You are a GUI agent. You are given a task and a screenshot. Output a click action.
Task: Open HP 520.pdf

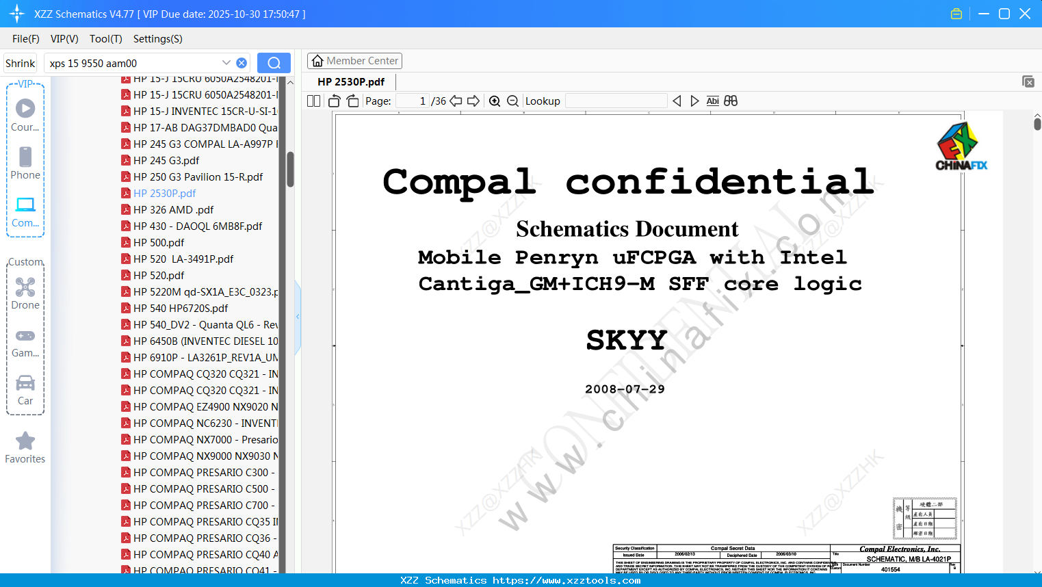pos(159,275)
